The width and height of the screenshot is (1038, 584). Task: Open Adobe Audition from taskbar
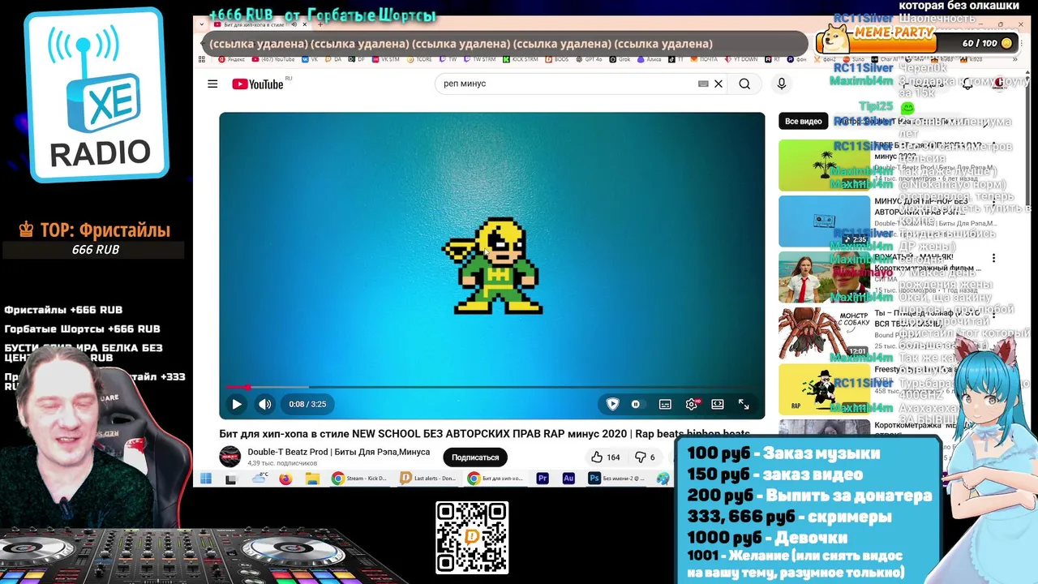[568, 479]
